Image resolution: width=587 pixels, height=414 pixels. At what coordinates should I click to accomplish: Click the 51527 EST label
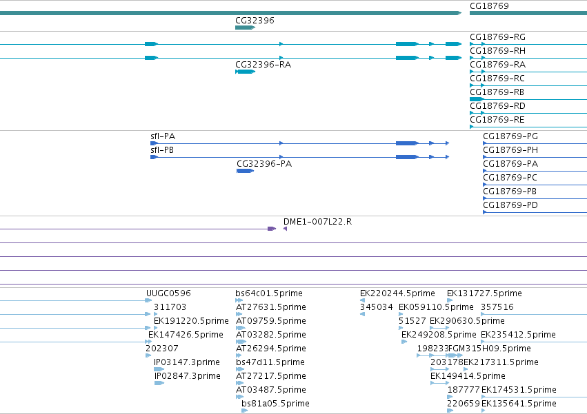[412, 321]
